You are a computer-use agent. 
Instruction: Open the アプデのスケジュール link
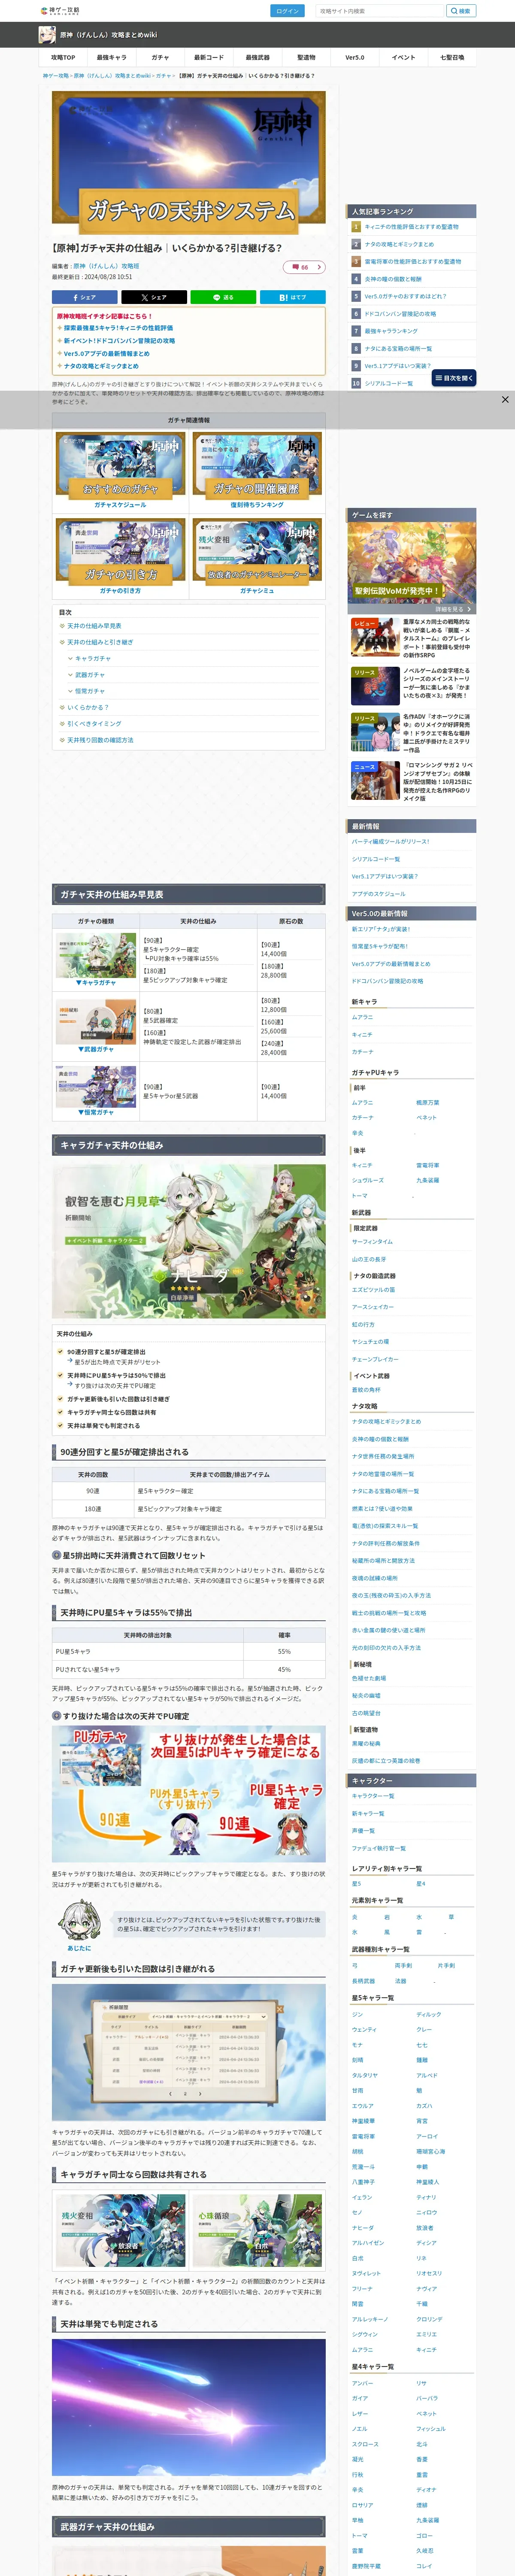point(378,894)
